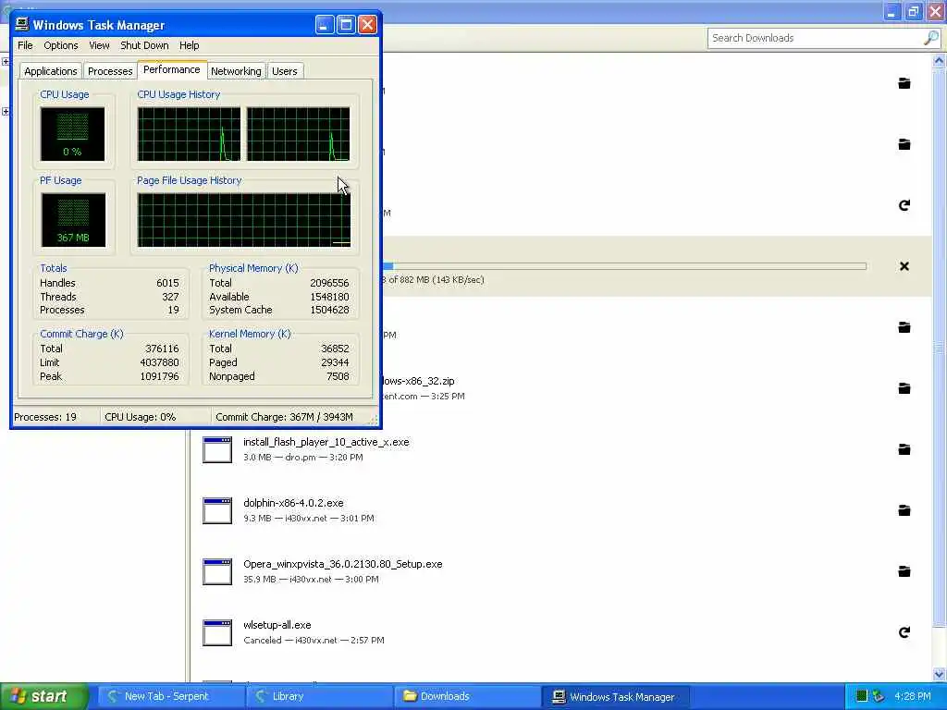Click the Threads value 327

click(x=170, y=297)
